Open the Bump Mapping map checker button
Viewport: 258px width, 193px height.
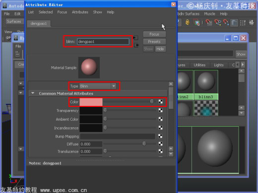click(x=160, y=136)
